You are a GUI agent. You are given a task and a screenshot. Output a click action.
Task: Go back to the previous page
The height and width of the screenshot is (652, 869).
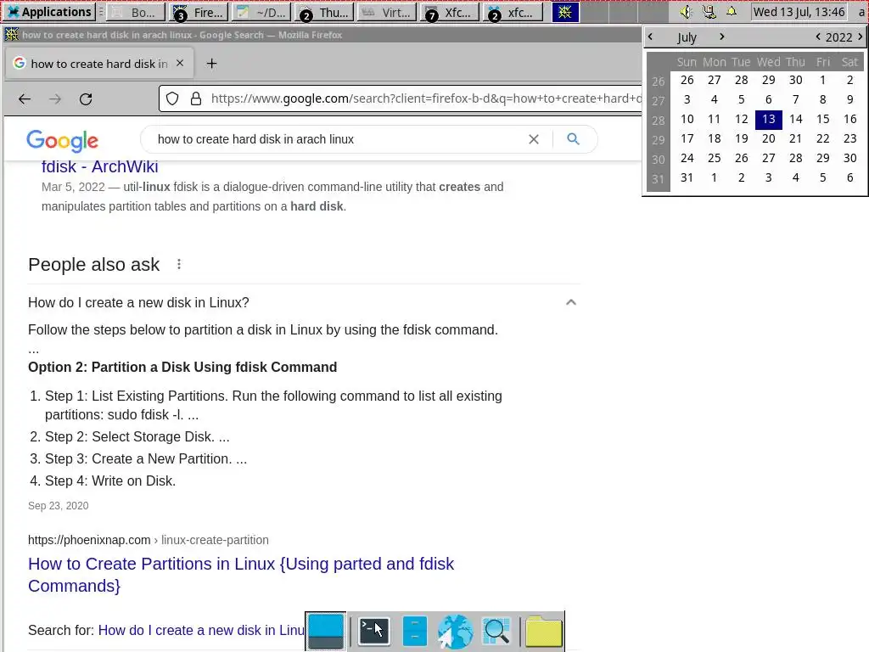[25, 99]
